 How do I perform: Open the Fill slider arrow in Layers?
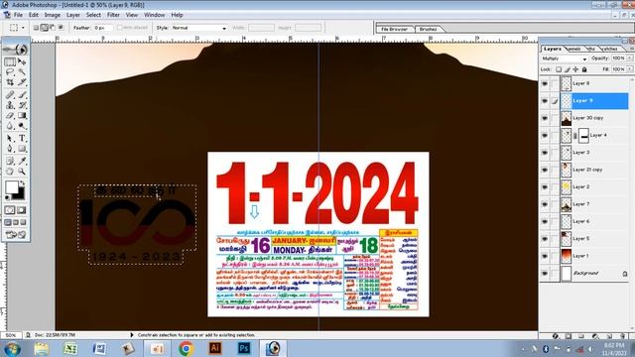(x=629, y=69)
